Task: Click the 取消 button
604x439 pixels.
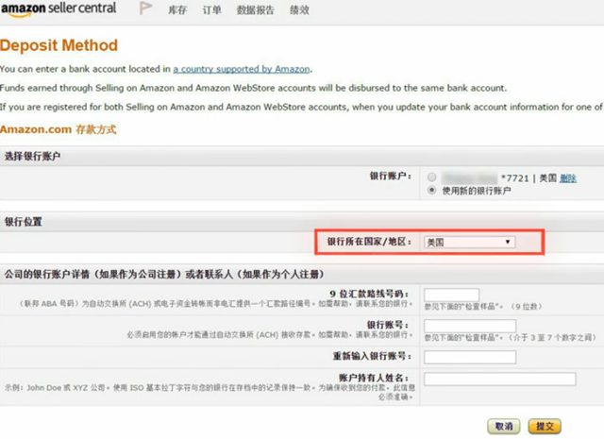Action: point(504,427)
